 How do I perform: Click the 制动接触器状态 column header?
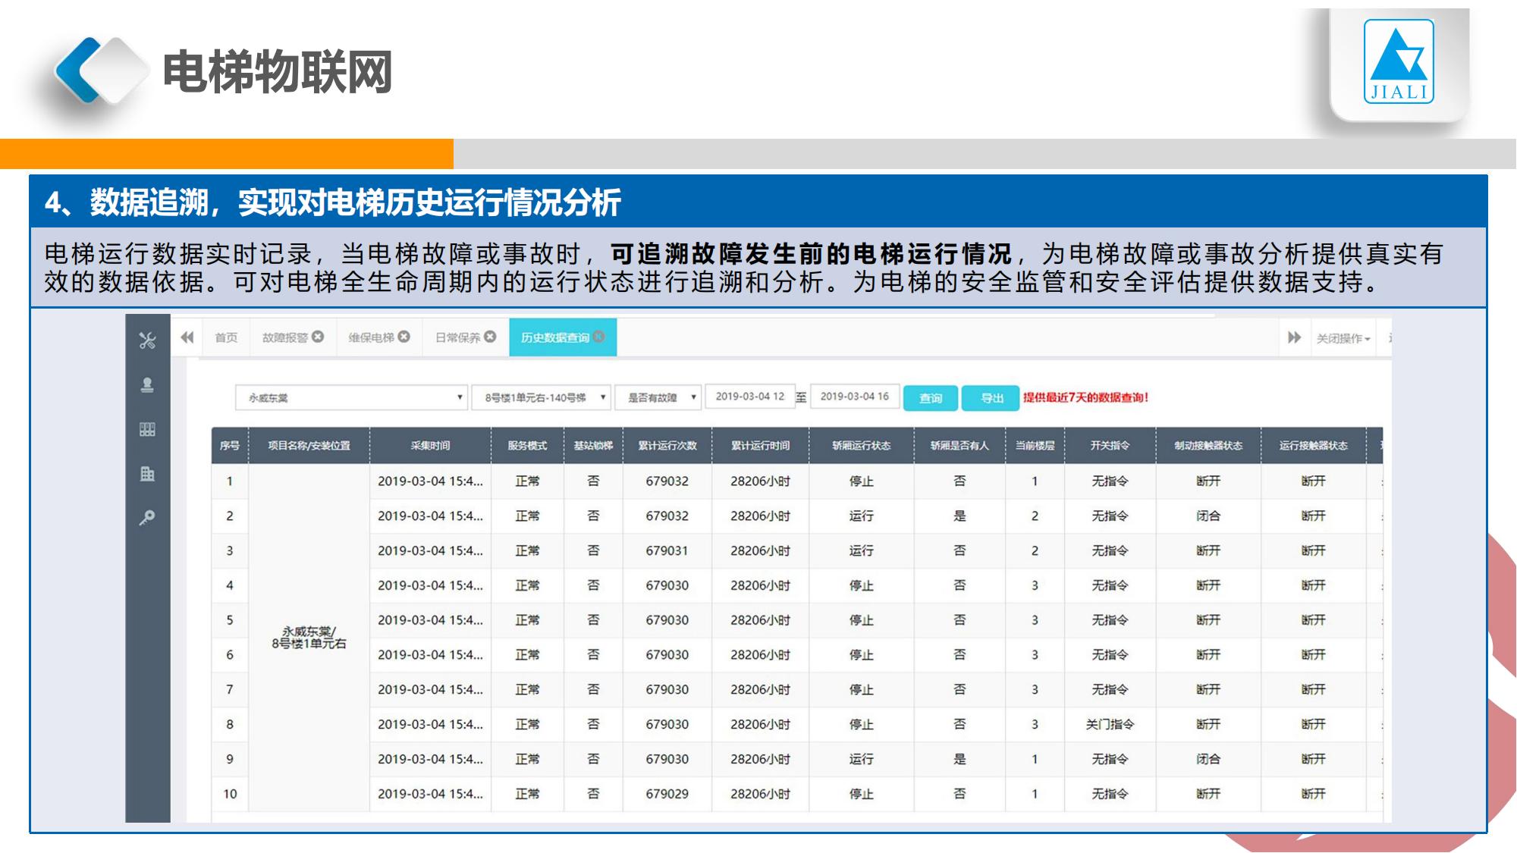point(1208,446)
